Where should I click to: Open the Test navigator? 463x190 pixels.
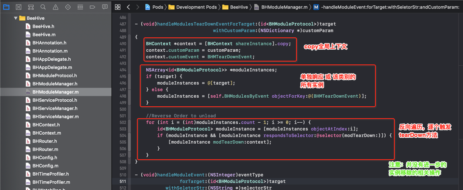67,7
